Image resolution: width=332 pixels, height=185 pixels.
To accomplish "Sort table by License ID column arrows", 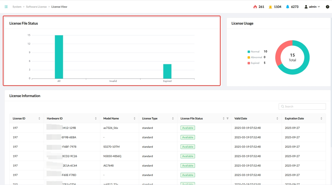I will click(x=39, y=118).
